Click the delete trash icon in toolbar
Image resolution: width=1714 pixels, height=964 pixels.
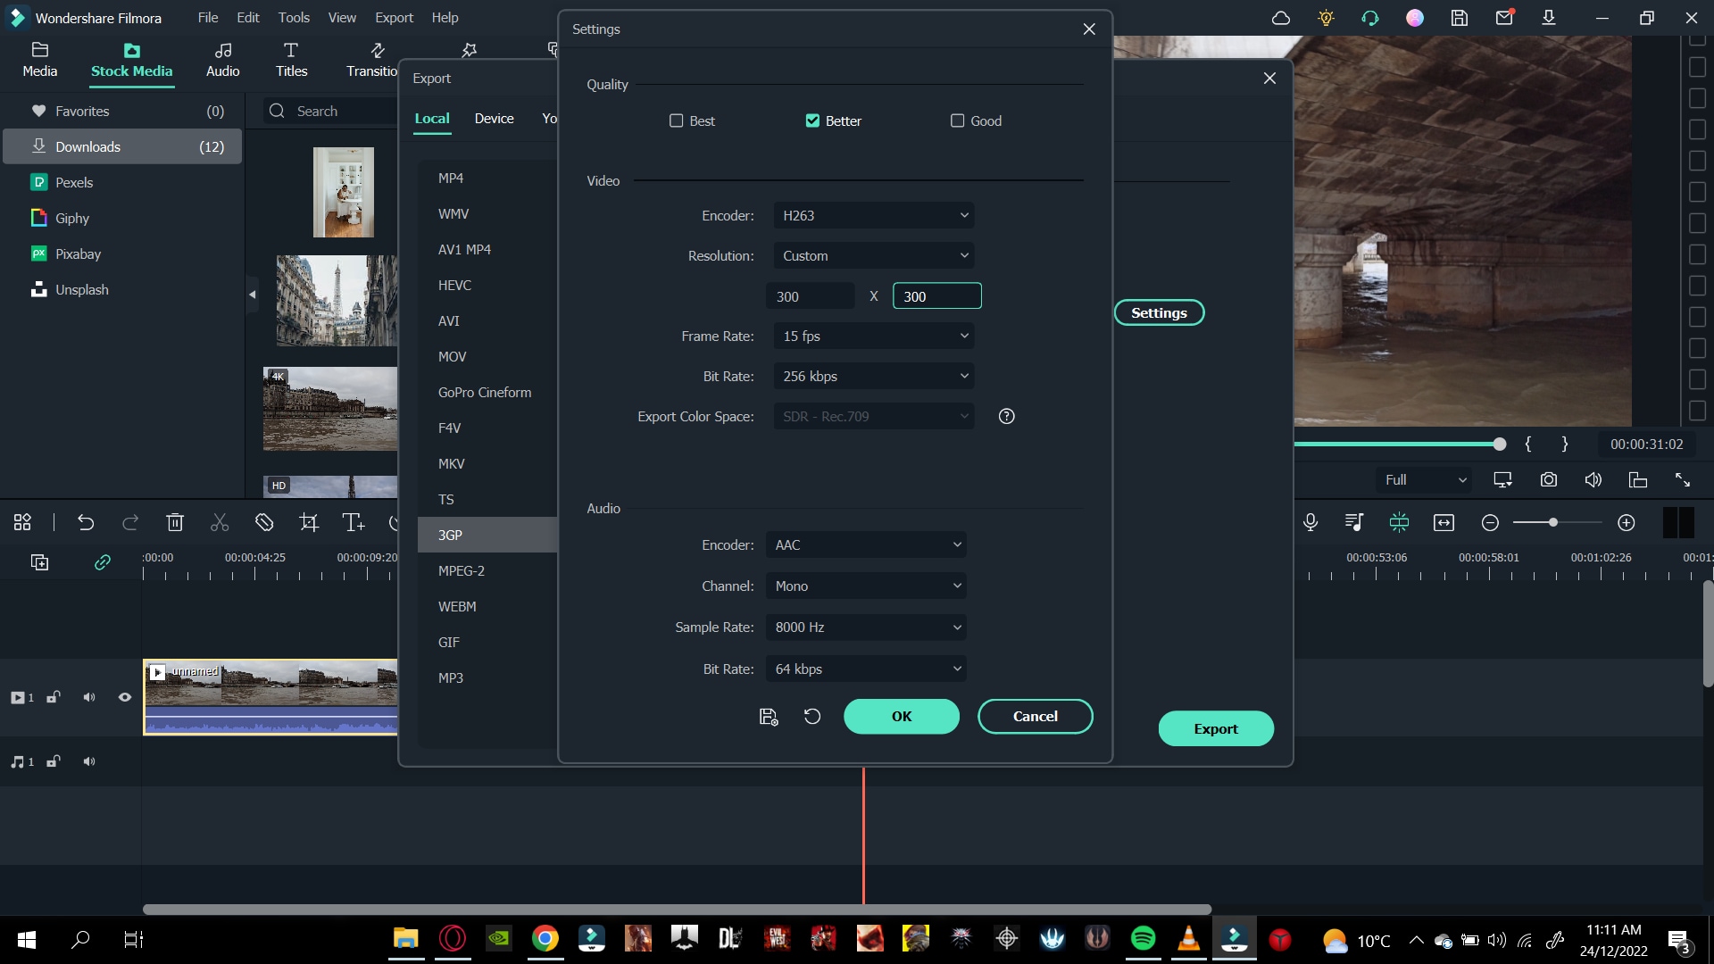tap(175, 523)
